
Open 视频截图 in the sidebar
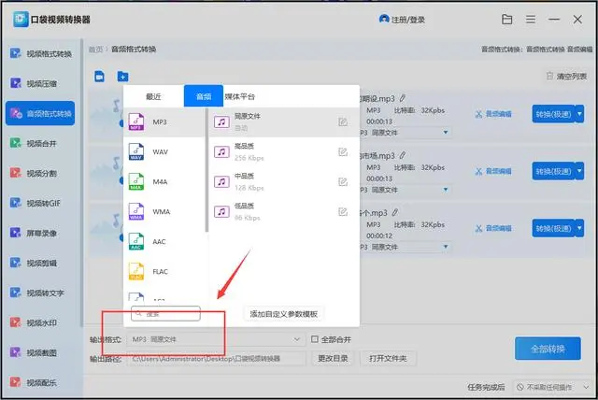coord(34,352)
